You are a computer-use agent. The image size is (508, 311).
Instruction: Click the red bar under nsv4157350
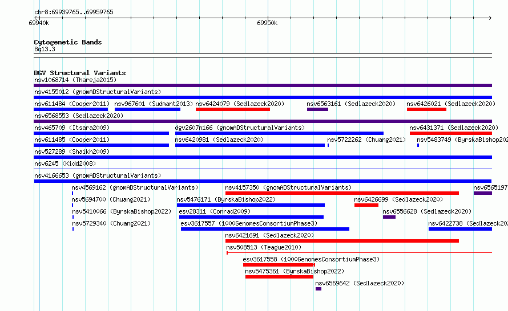(342, 193)
